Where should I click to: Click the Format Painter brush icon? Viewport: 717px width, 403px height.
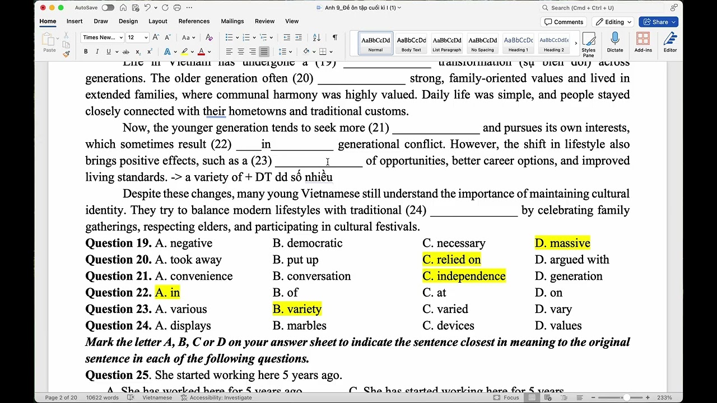tap(66, 54)
